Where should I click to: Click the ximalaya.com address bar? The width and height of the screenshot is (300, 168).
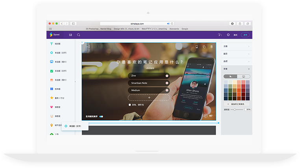click(x=137, y=24)
